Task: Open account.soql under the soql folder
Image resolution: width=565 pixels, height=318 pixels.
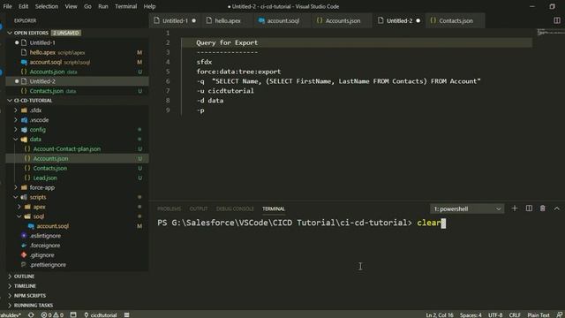Action: [52, 226]
